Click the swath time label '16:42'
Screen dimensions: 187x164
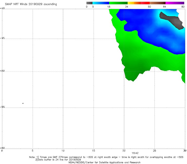[x=135, y=153]
